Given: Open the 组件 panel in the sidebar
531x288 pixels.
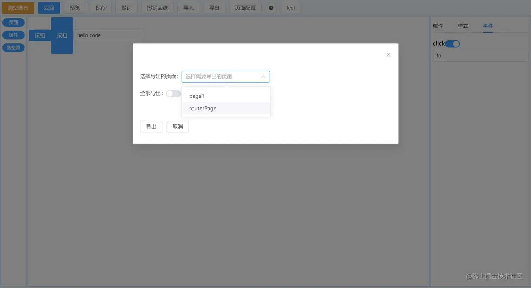Looking at the screenshot, I should coord(13,35).
